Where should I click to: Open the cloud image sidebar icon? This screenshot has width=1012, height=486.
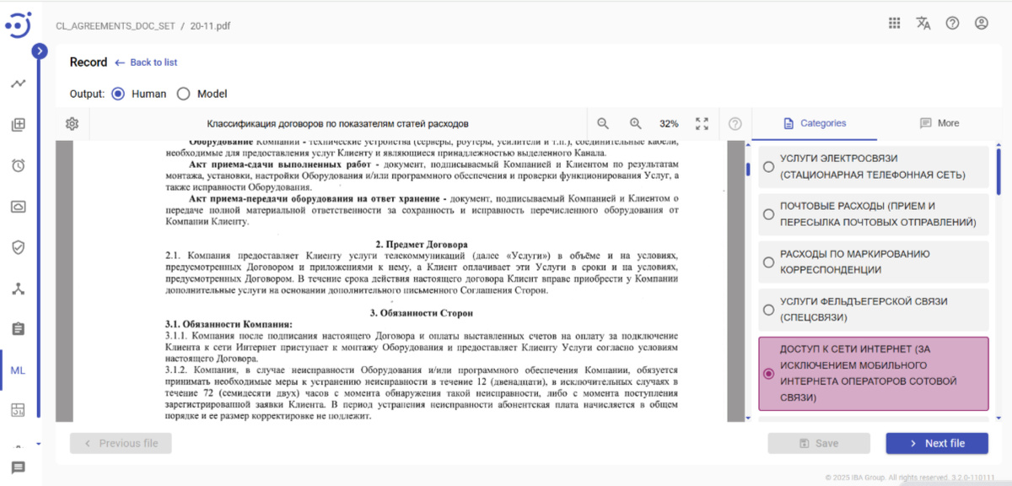pos(18,206)
